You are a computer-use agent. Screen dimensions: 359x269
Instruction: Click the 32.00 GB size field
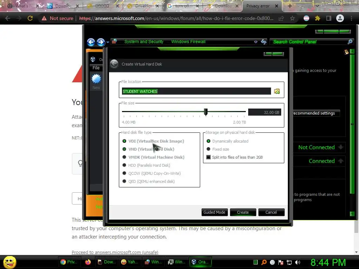click(264, 112)
